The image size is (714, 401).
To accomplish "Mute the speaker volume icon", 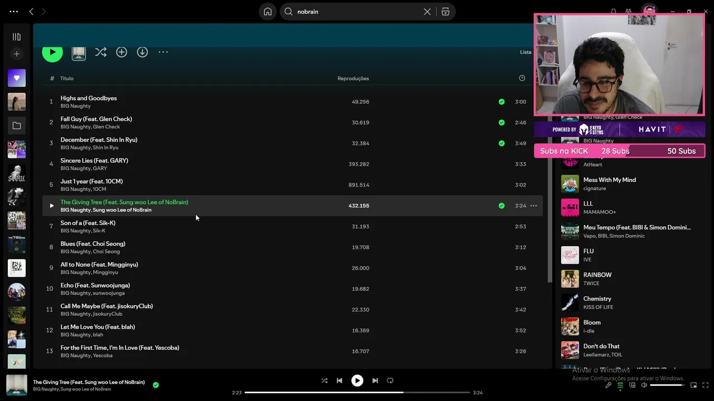I will pos(644,385).
